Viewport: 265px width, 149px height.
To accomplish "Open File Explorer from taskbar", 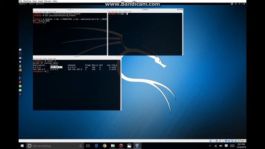I will pyautogui.click(x=113, y=146).
